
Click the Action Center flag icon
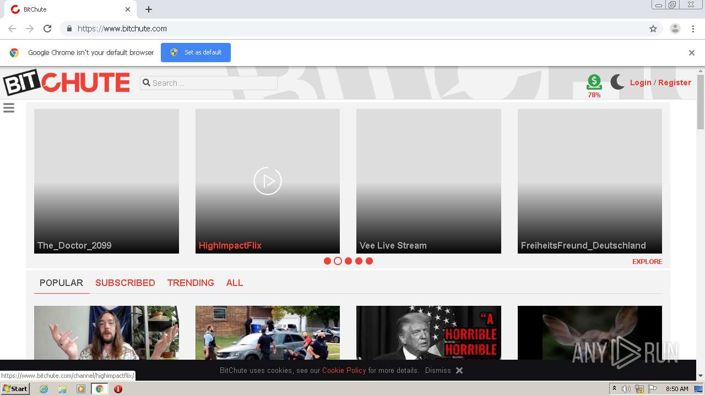pos(653,389)
